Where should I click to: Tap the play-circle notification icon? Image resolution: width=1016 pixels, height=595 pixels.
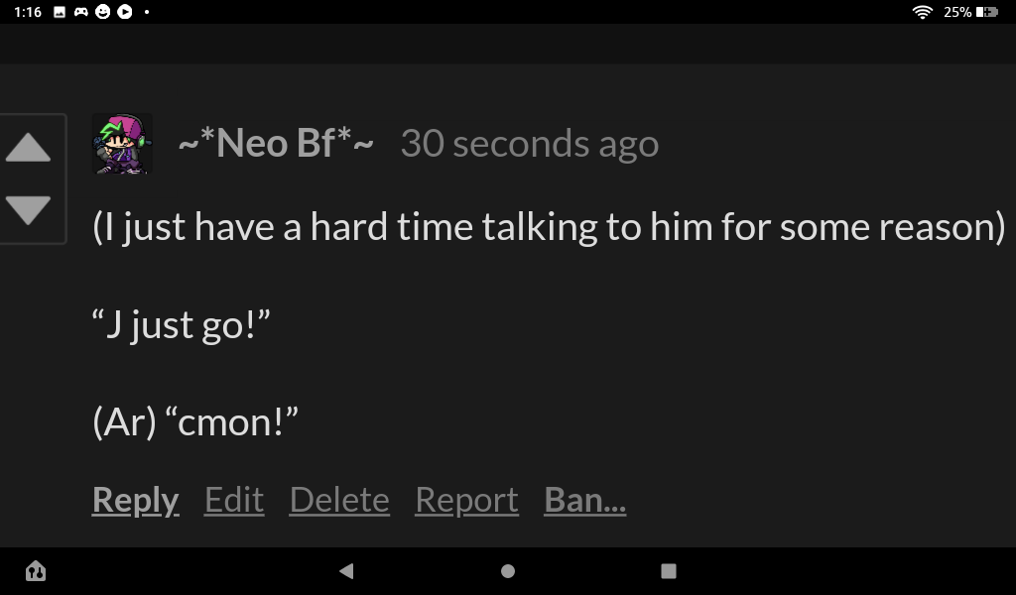pos(125,12)
